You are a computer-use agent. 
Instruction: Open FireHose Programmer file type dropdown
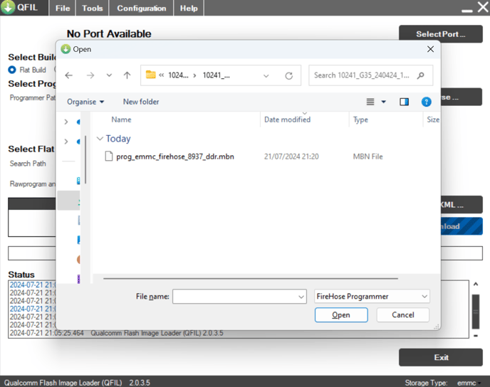(372, 296)
